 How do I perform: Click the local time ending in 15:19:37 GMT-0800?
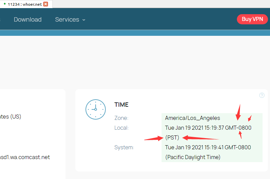(x=208, y=128)
